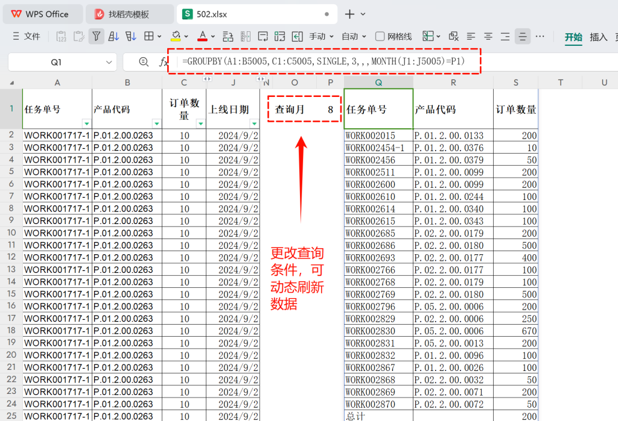Image resolution: width=618 pixels, height=421 pixels.
Task: Click the insert columns icon
Action: click(x=246, y=37)
